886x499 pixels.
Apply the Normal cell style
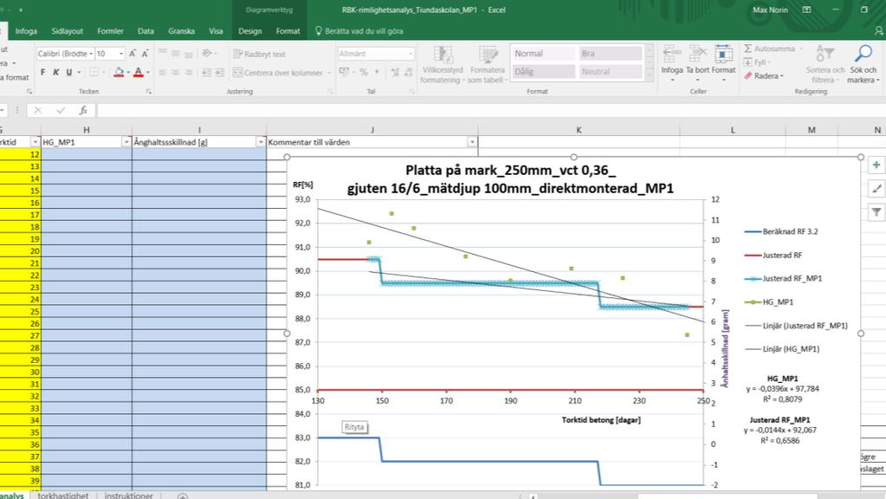(543, 53)
